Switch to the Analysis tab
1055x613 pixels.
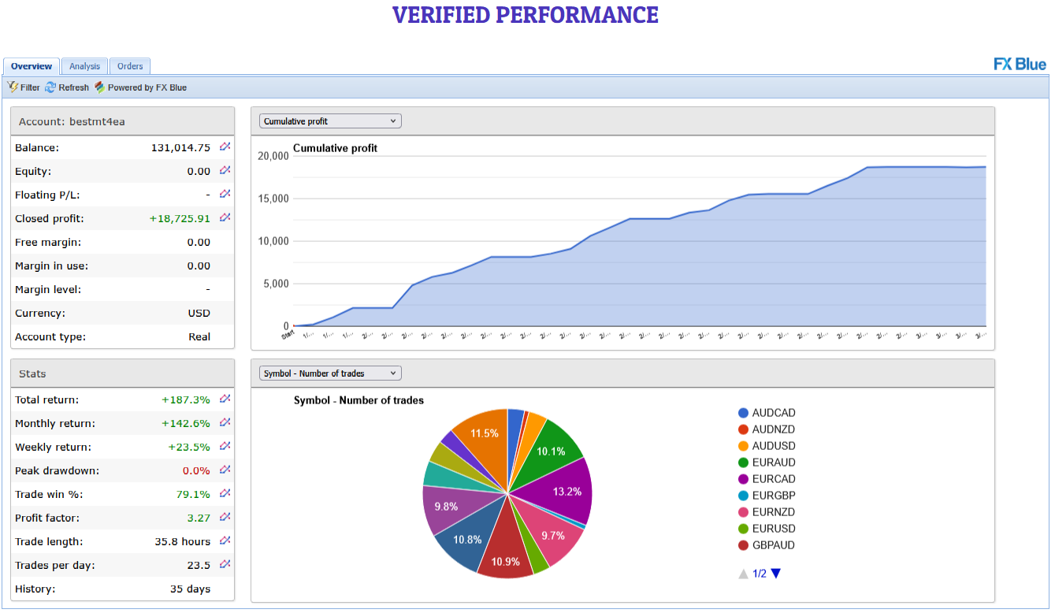point(85,66)
